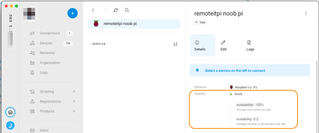Sort services with the A-Z sort icon
319x133 pixels.
pos(175,44)
